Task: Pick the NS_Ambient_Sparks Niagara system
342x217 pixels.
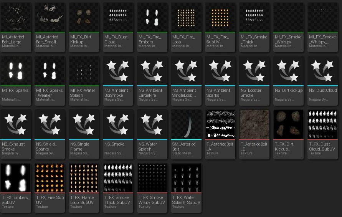Action: 220,81
